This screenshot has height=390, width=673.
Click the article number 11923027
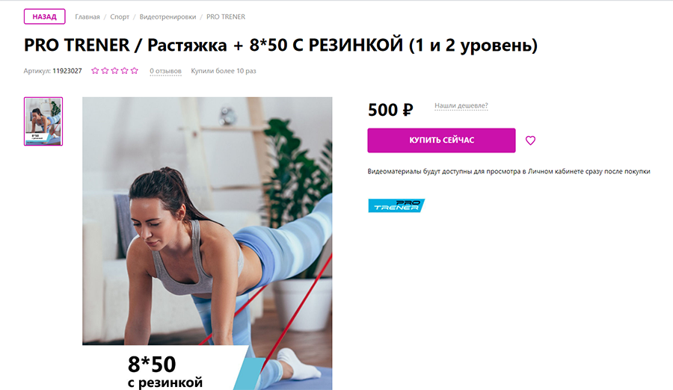click(67, 71)
